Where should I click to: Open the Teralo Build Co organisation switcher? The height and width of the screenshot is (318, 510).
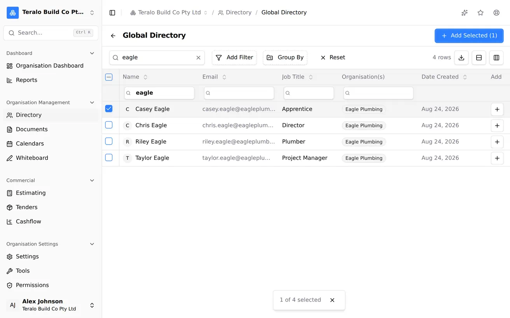pos(51,12)
